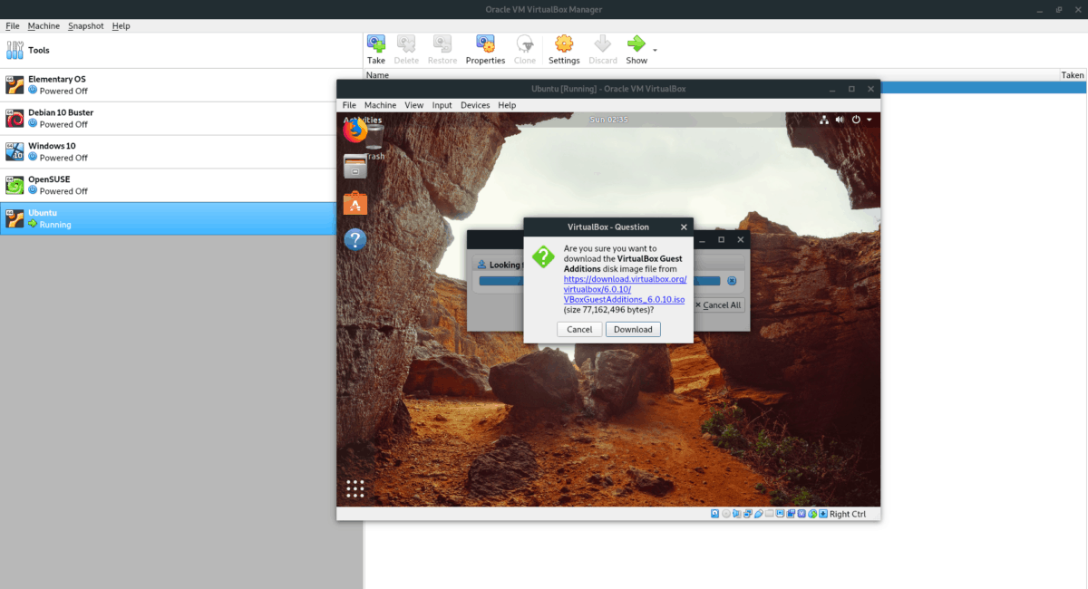
Task: Click the Ubuntu clock Sun 02:35
Action: coord(608,120)
